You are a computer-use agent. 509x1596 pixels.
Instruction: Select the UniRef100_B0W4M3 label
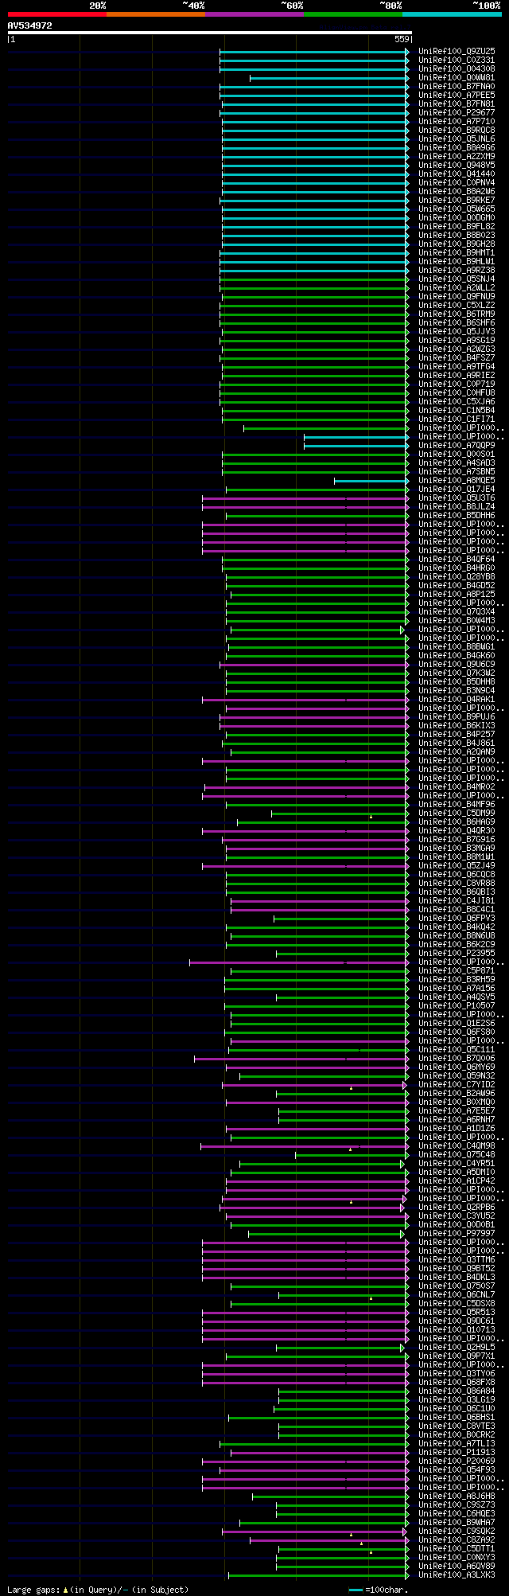pyautogui.click(x=457, y=620)
